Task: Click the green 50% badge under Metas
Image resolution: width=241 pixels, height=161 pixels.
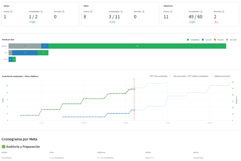Action: pyautogui.click(x=32, y=22)
